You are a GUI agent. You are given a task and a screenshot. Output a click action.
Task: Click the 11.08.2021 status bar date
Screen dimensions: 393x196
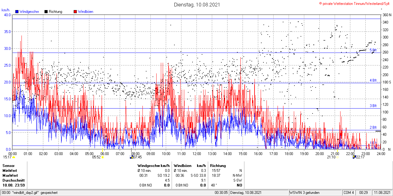click(382, 193)
